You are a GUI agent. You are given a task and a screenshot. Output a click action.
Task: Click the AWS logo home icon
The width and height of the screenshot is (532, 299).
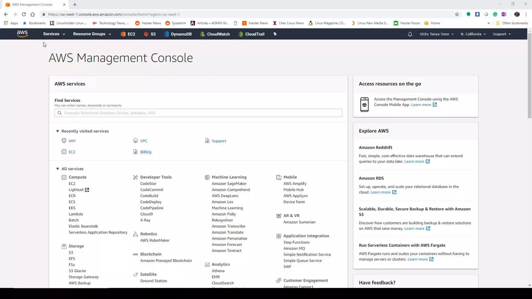(22, 34)
